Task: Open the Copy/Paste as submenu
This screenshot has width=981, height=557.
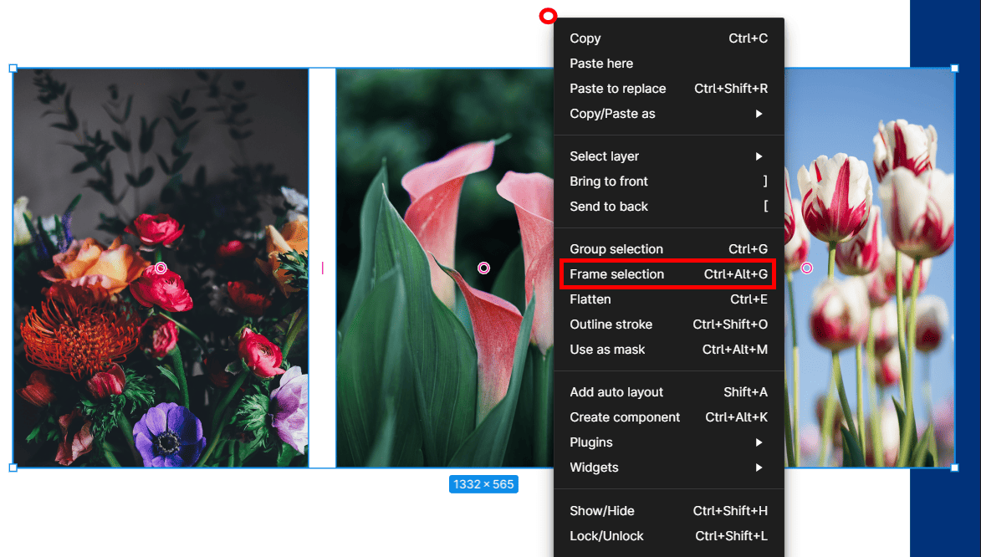Action: 669,113
